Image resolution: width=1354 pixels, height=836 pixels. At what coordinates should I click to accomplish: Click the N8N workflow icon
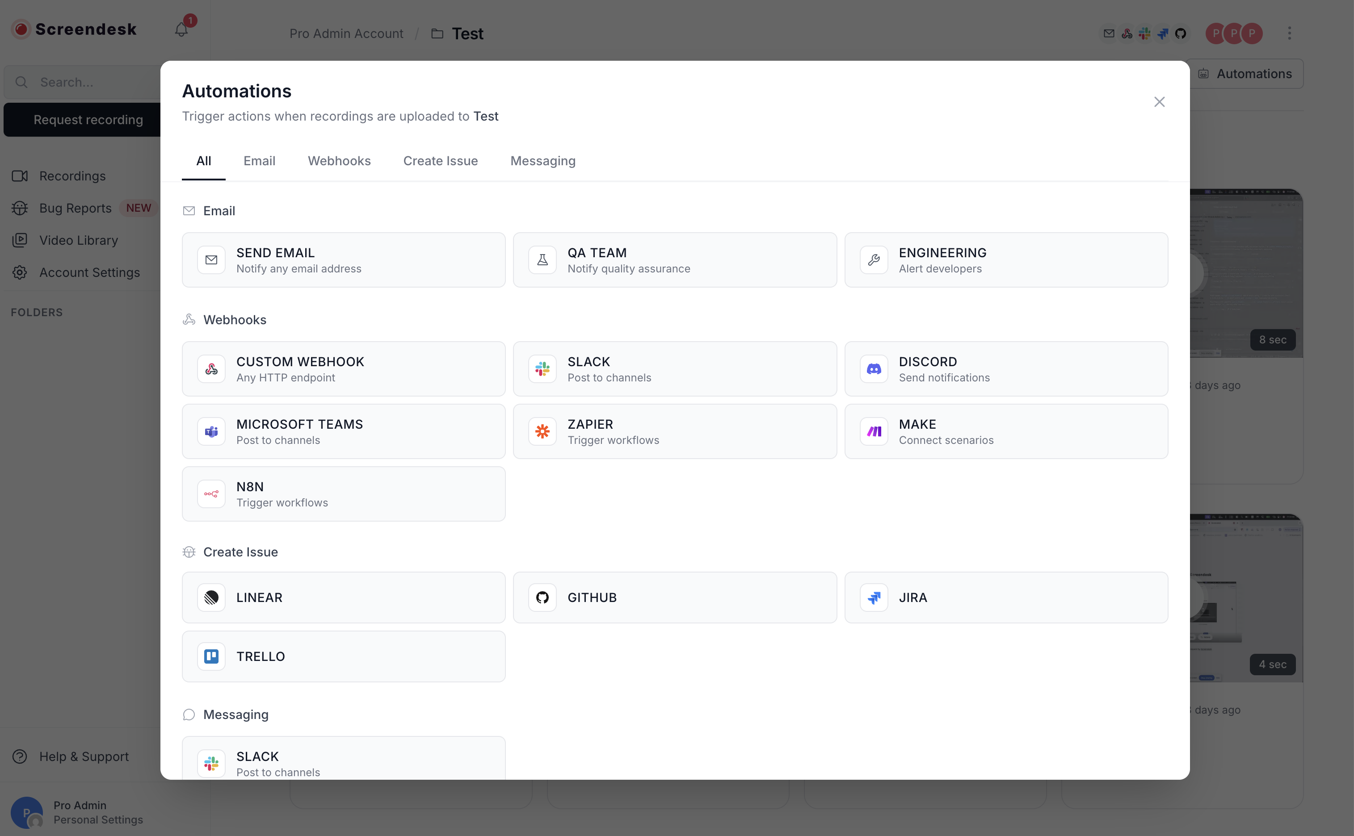pos(211,494)
